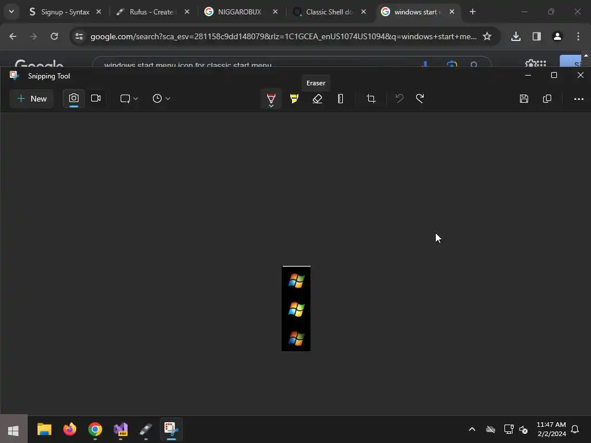Open Chrome profile menu
591x443 pixels.
tap(558, 36)
